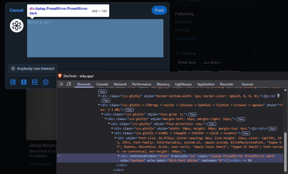Open the Network tab

pos(120,84)
